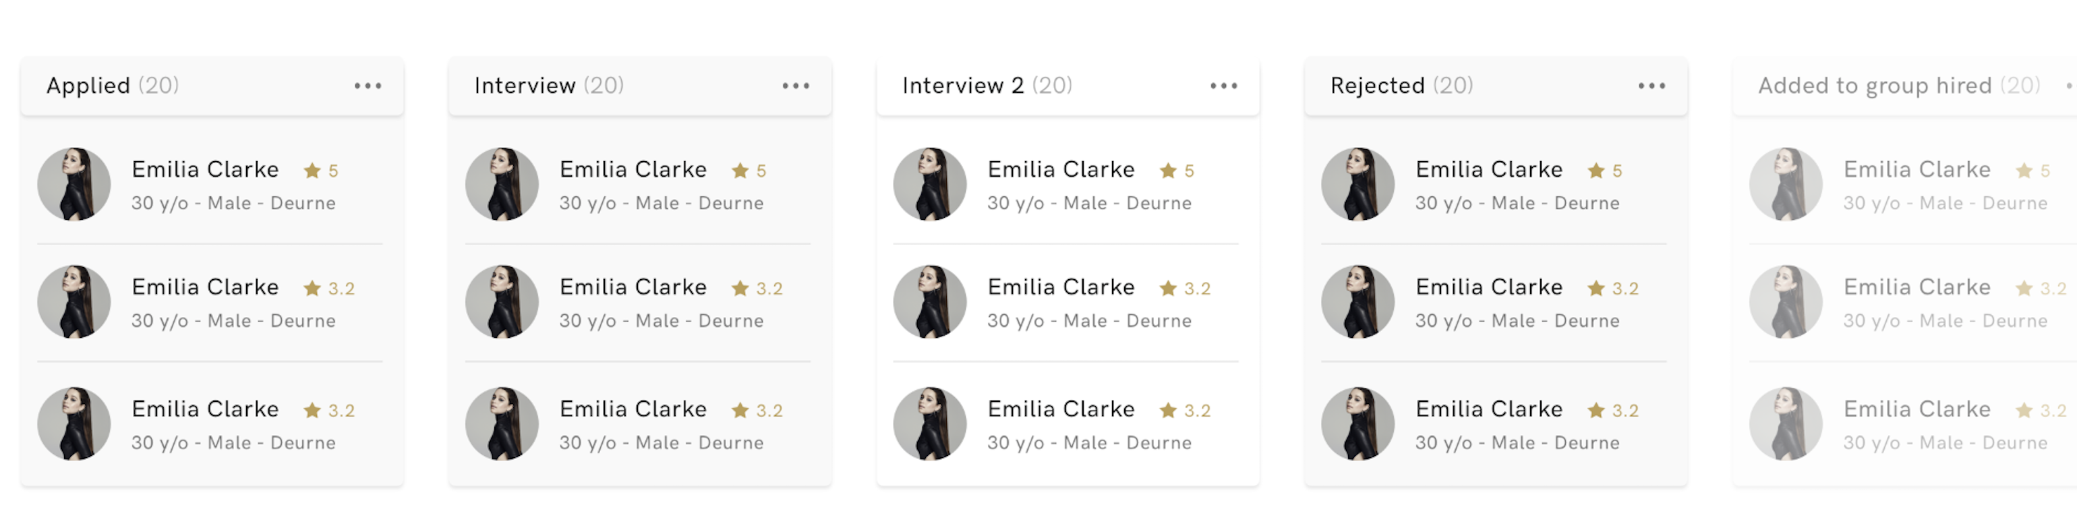Click the 3.2 star on last Interview 2 candidate
This screenshot has width=2077, height=530.
point(1186,410)
